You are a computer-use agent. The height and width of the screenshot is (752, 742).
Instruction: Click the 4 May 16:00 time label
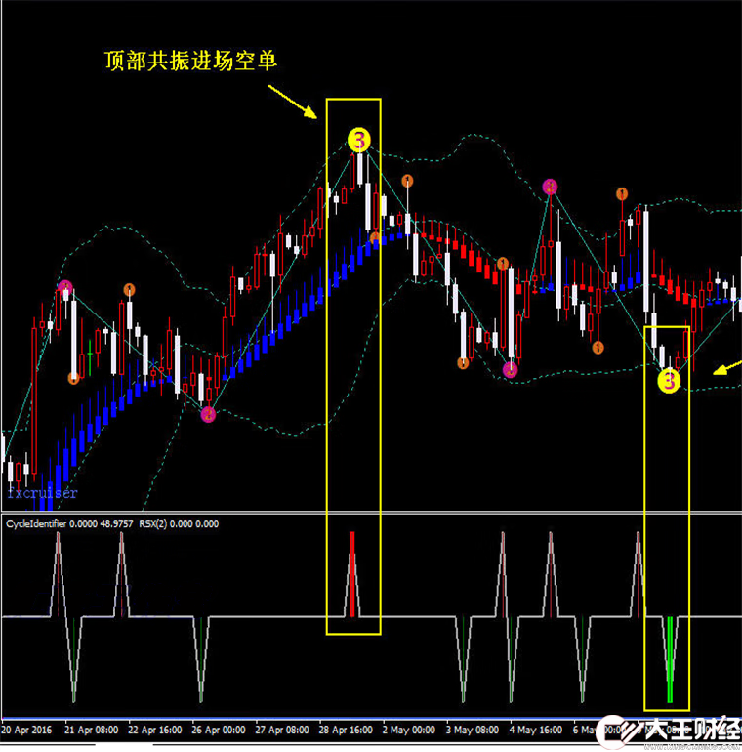[536, 730]
